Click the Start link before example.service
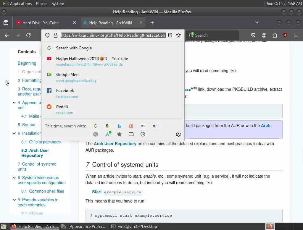 (97, 192)
